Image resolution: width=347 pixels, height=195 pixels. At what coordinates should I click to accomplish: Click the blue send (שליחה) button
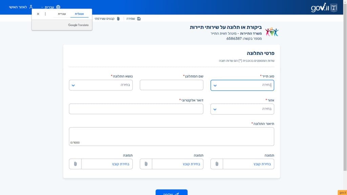[171, 192]
